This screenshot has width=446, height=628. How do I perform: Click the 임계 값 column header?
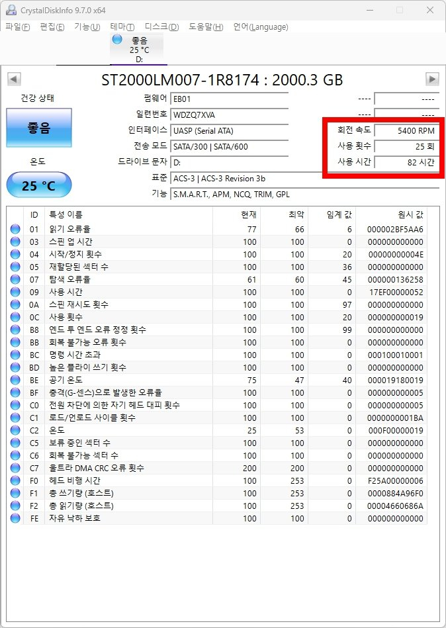click(x=332, y=214)
